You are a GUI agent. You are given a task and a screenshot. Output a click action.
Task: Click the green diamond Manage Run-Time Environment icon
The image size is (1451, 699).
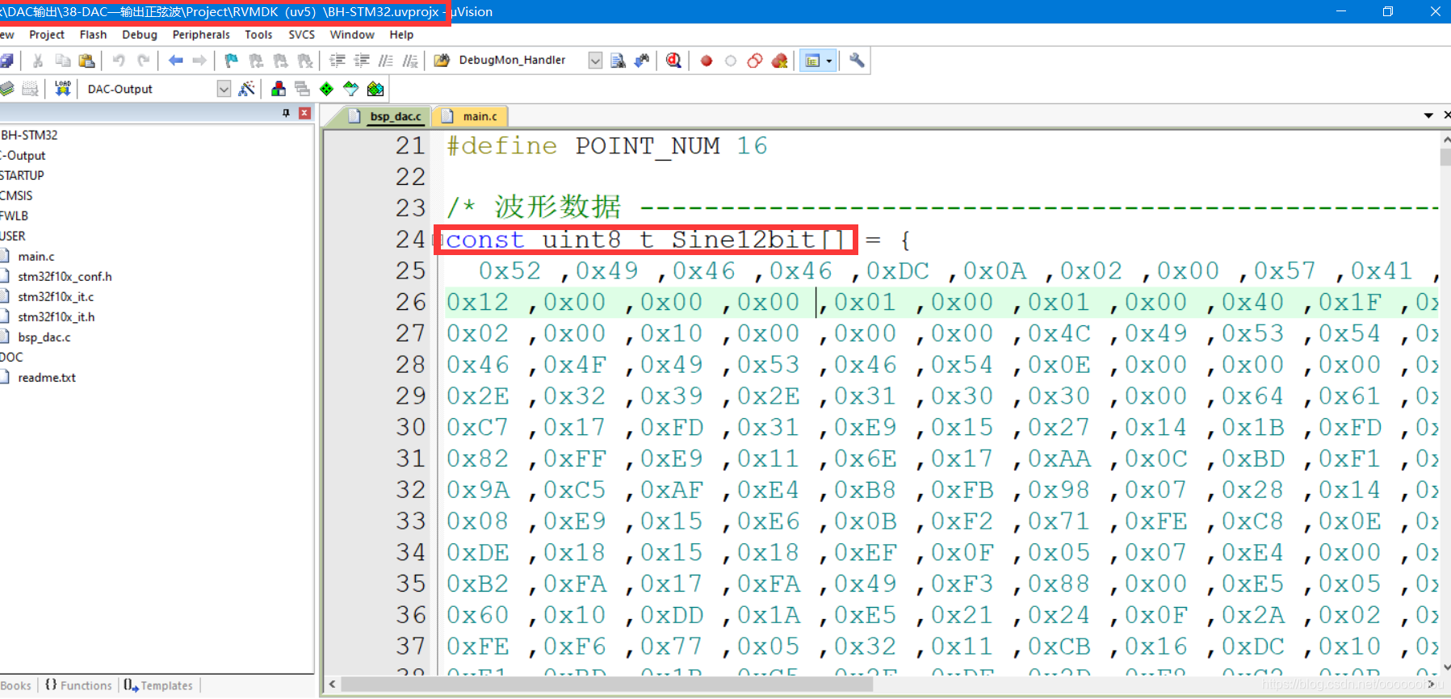[x=326, y=89]
